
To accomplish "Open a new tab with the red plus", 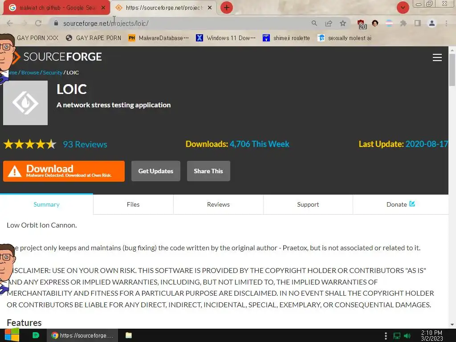I will click(227, 8).
